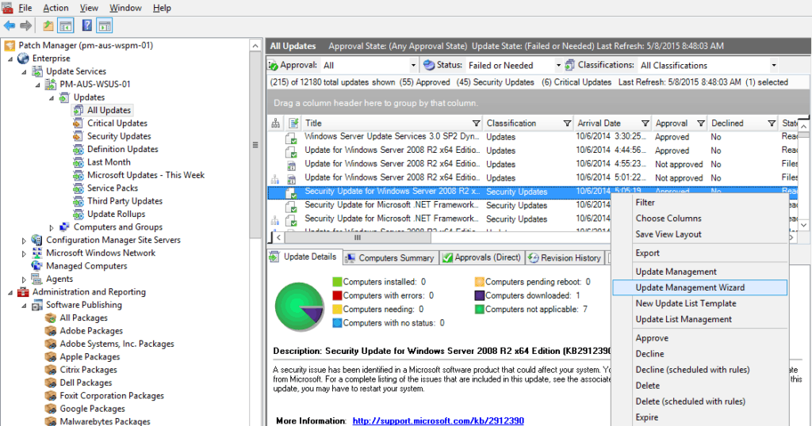Open the Window menu

pos(125,8)
